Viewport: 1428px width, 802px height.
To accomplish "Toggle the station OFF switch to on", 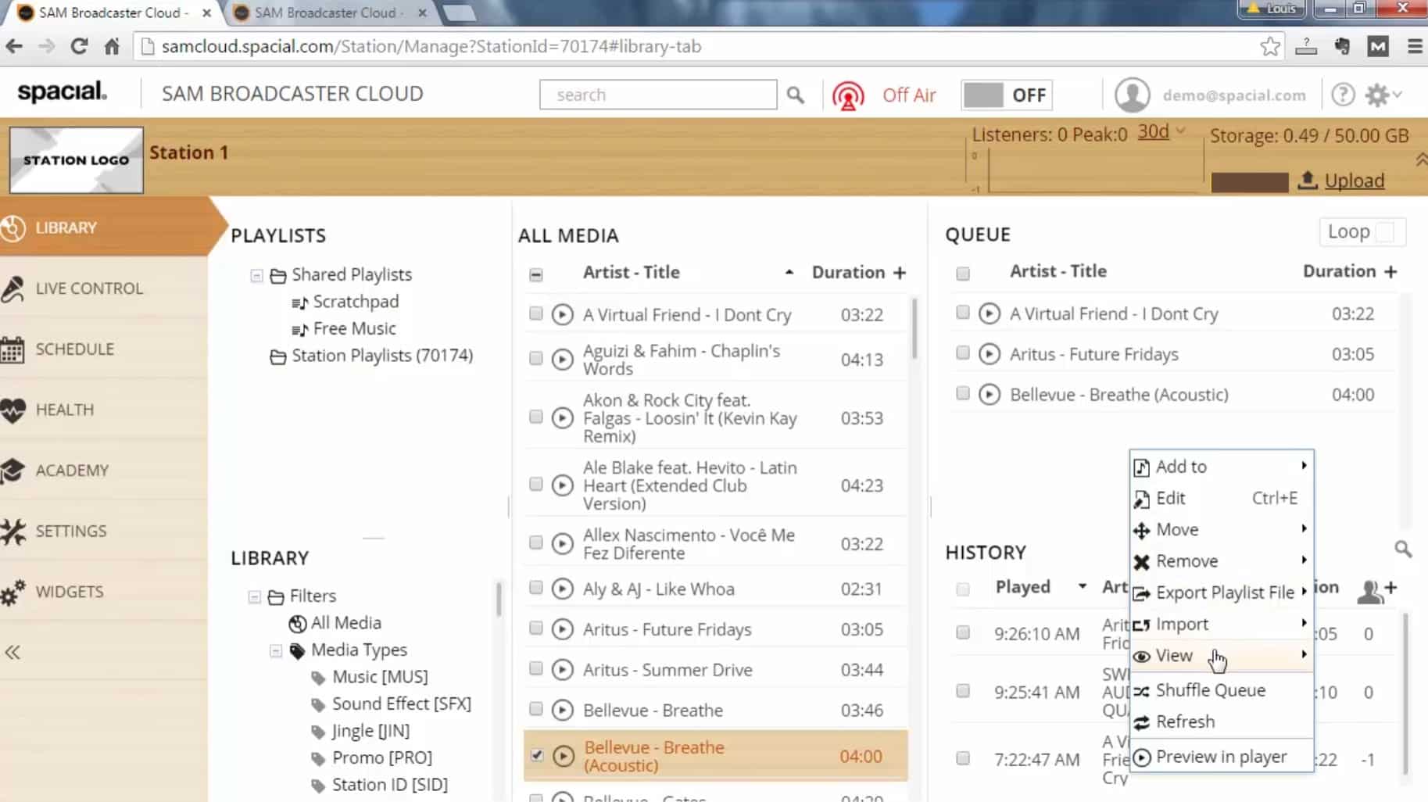I will pos(1006,95).
